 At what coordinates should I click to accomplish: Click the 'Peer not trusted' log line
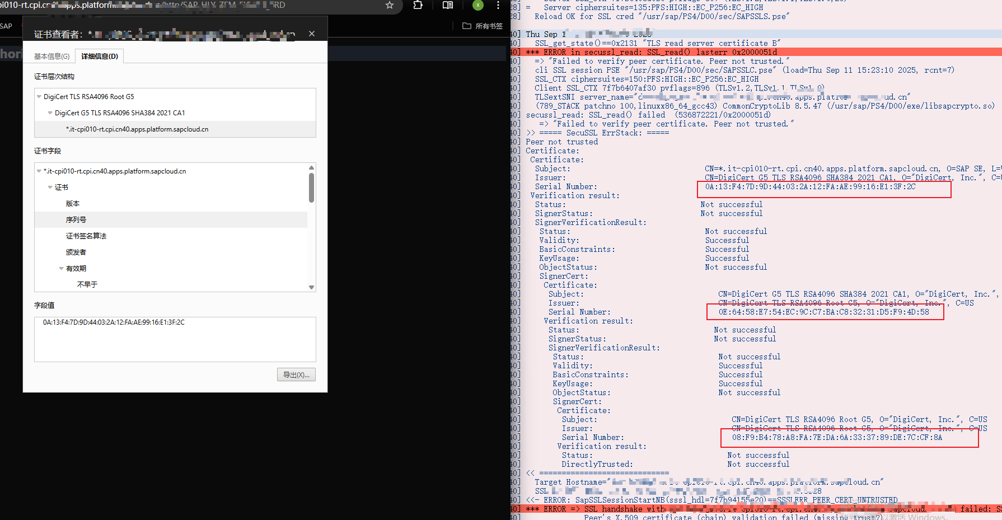click(x=561, y=142)
